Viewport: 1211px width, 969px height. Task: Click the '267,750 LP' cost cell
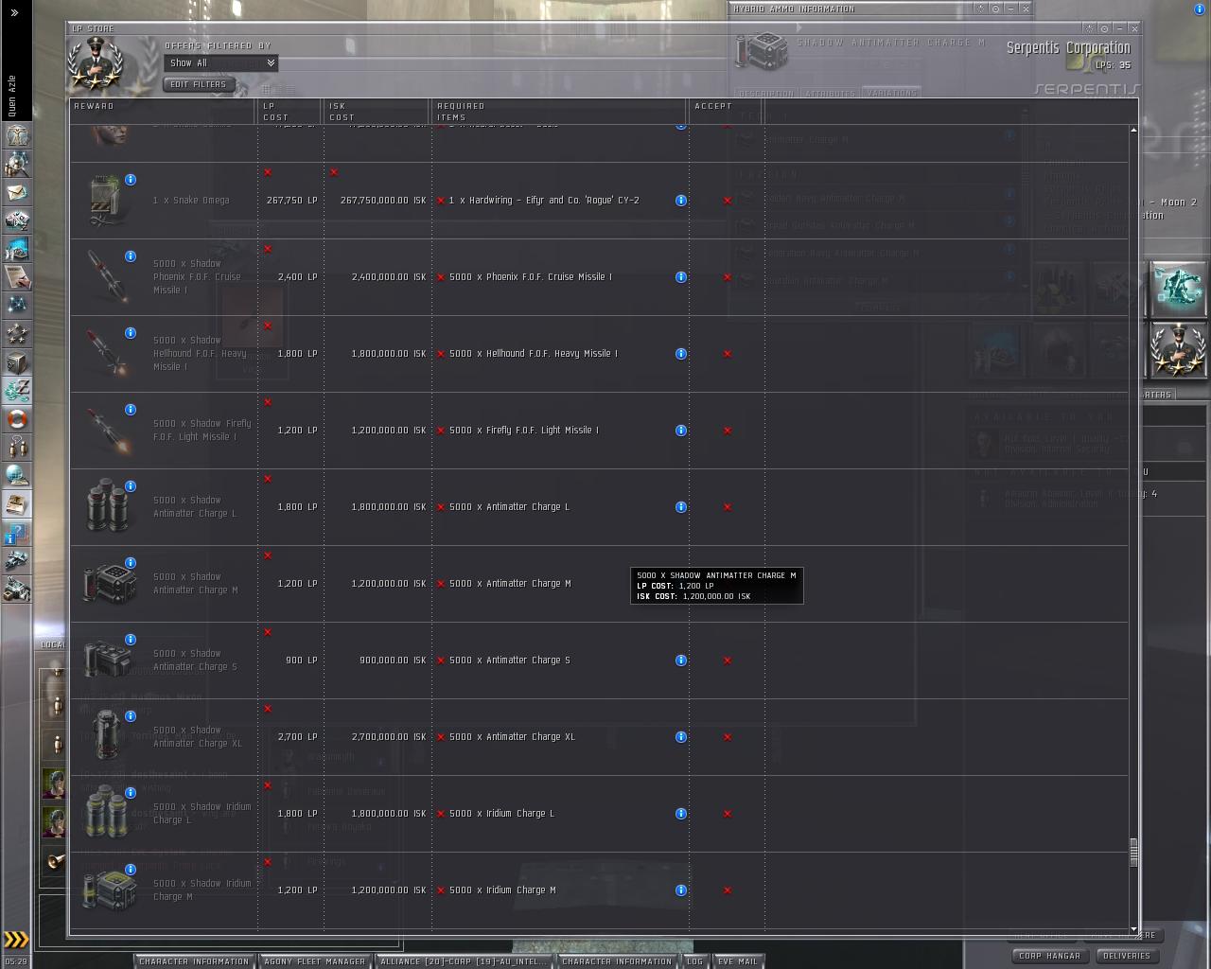pyautogui.click(x=292, y=201)
